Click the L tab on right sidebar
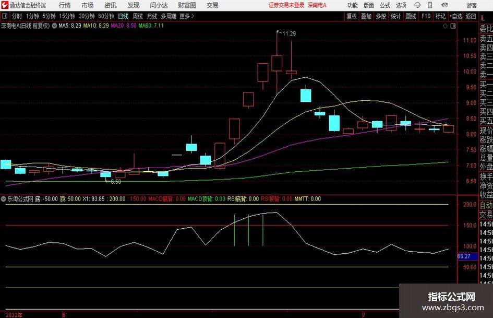The width and height of the screenshot is (493, 318). [x=483, y=18]
